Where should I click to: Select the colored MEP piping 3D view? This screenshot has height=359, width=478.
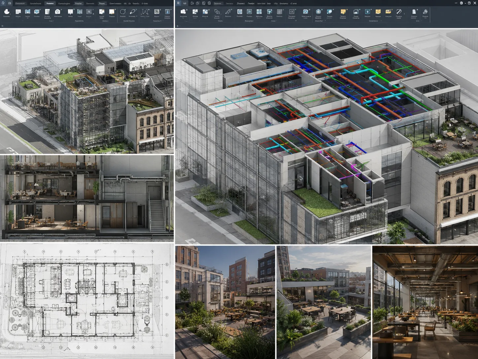(x=326, y=137)
